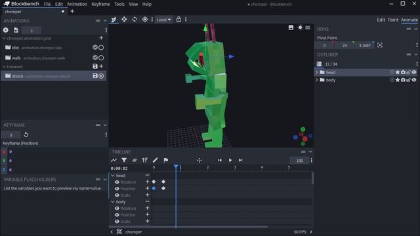Open the viewport screenshot image icon

point(291,28)
